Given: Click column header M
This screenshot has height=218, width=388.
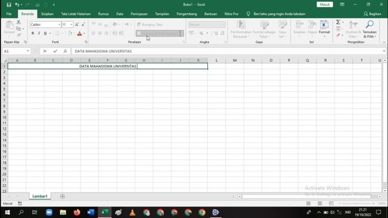Looking at the screenshot, I should [235, 61].
